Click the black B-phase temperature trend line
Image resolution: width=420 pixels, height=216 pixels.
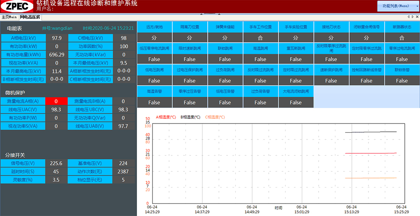[x=371, y=132]
